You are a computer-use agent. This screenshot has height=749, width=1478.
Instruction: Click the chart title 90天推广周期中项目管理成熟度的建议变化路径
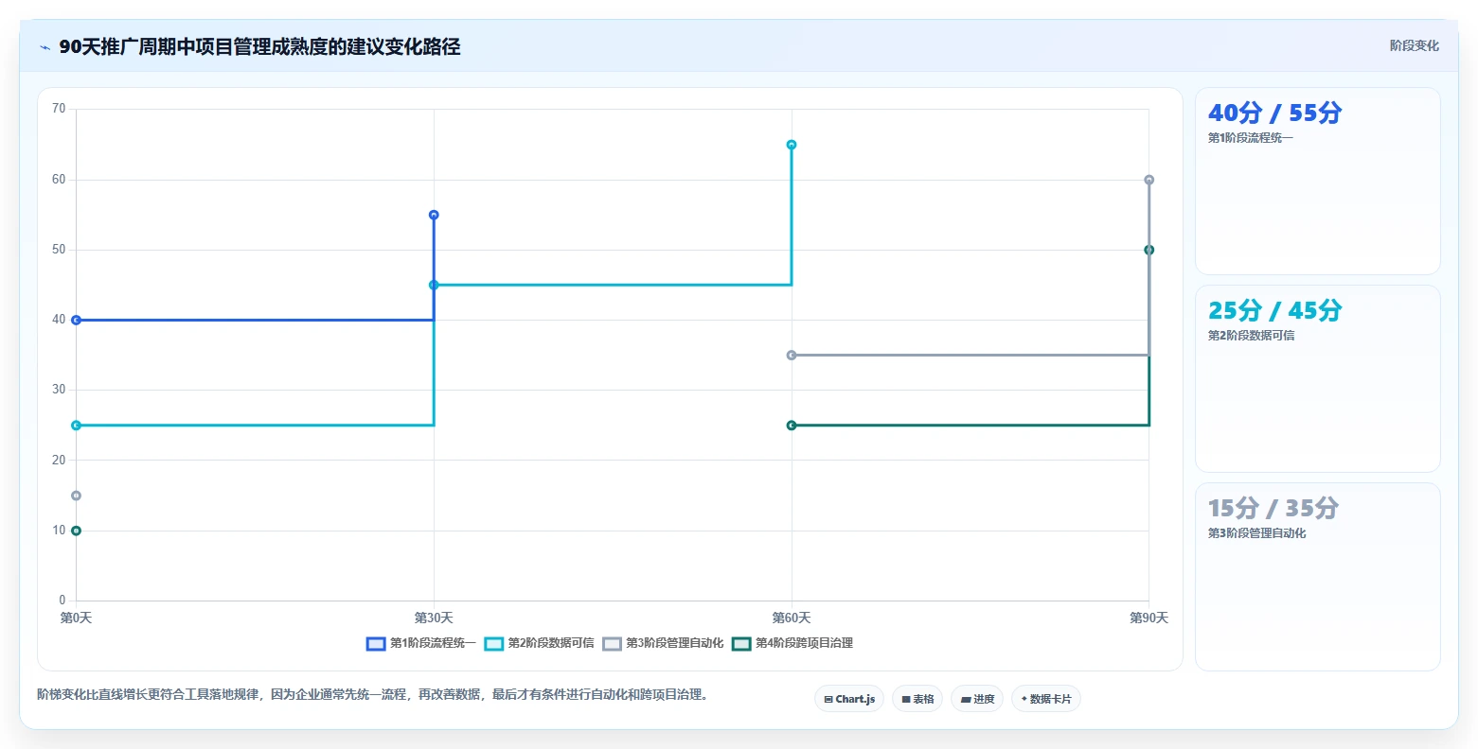[259, 47]
